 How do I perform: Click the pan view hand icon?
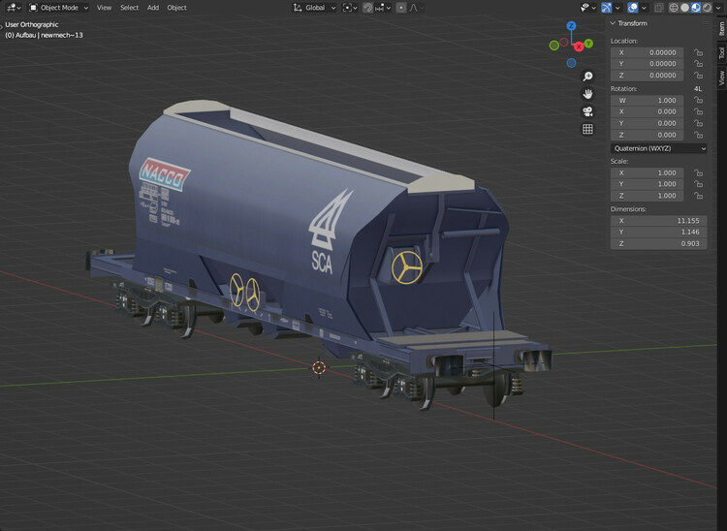(588, 94)
